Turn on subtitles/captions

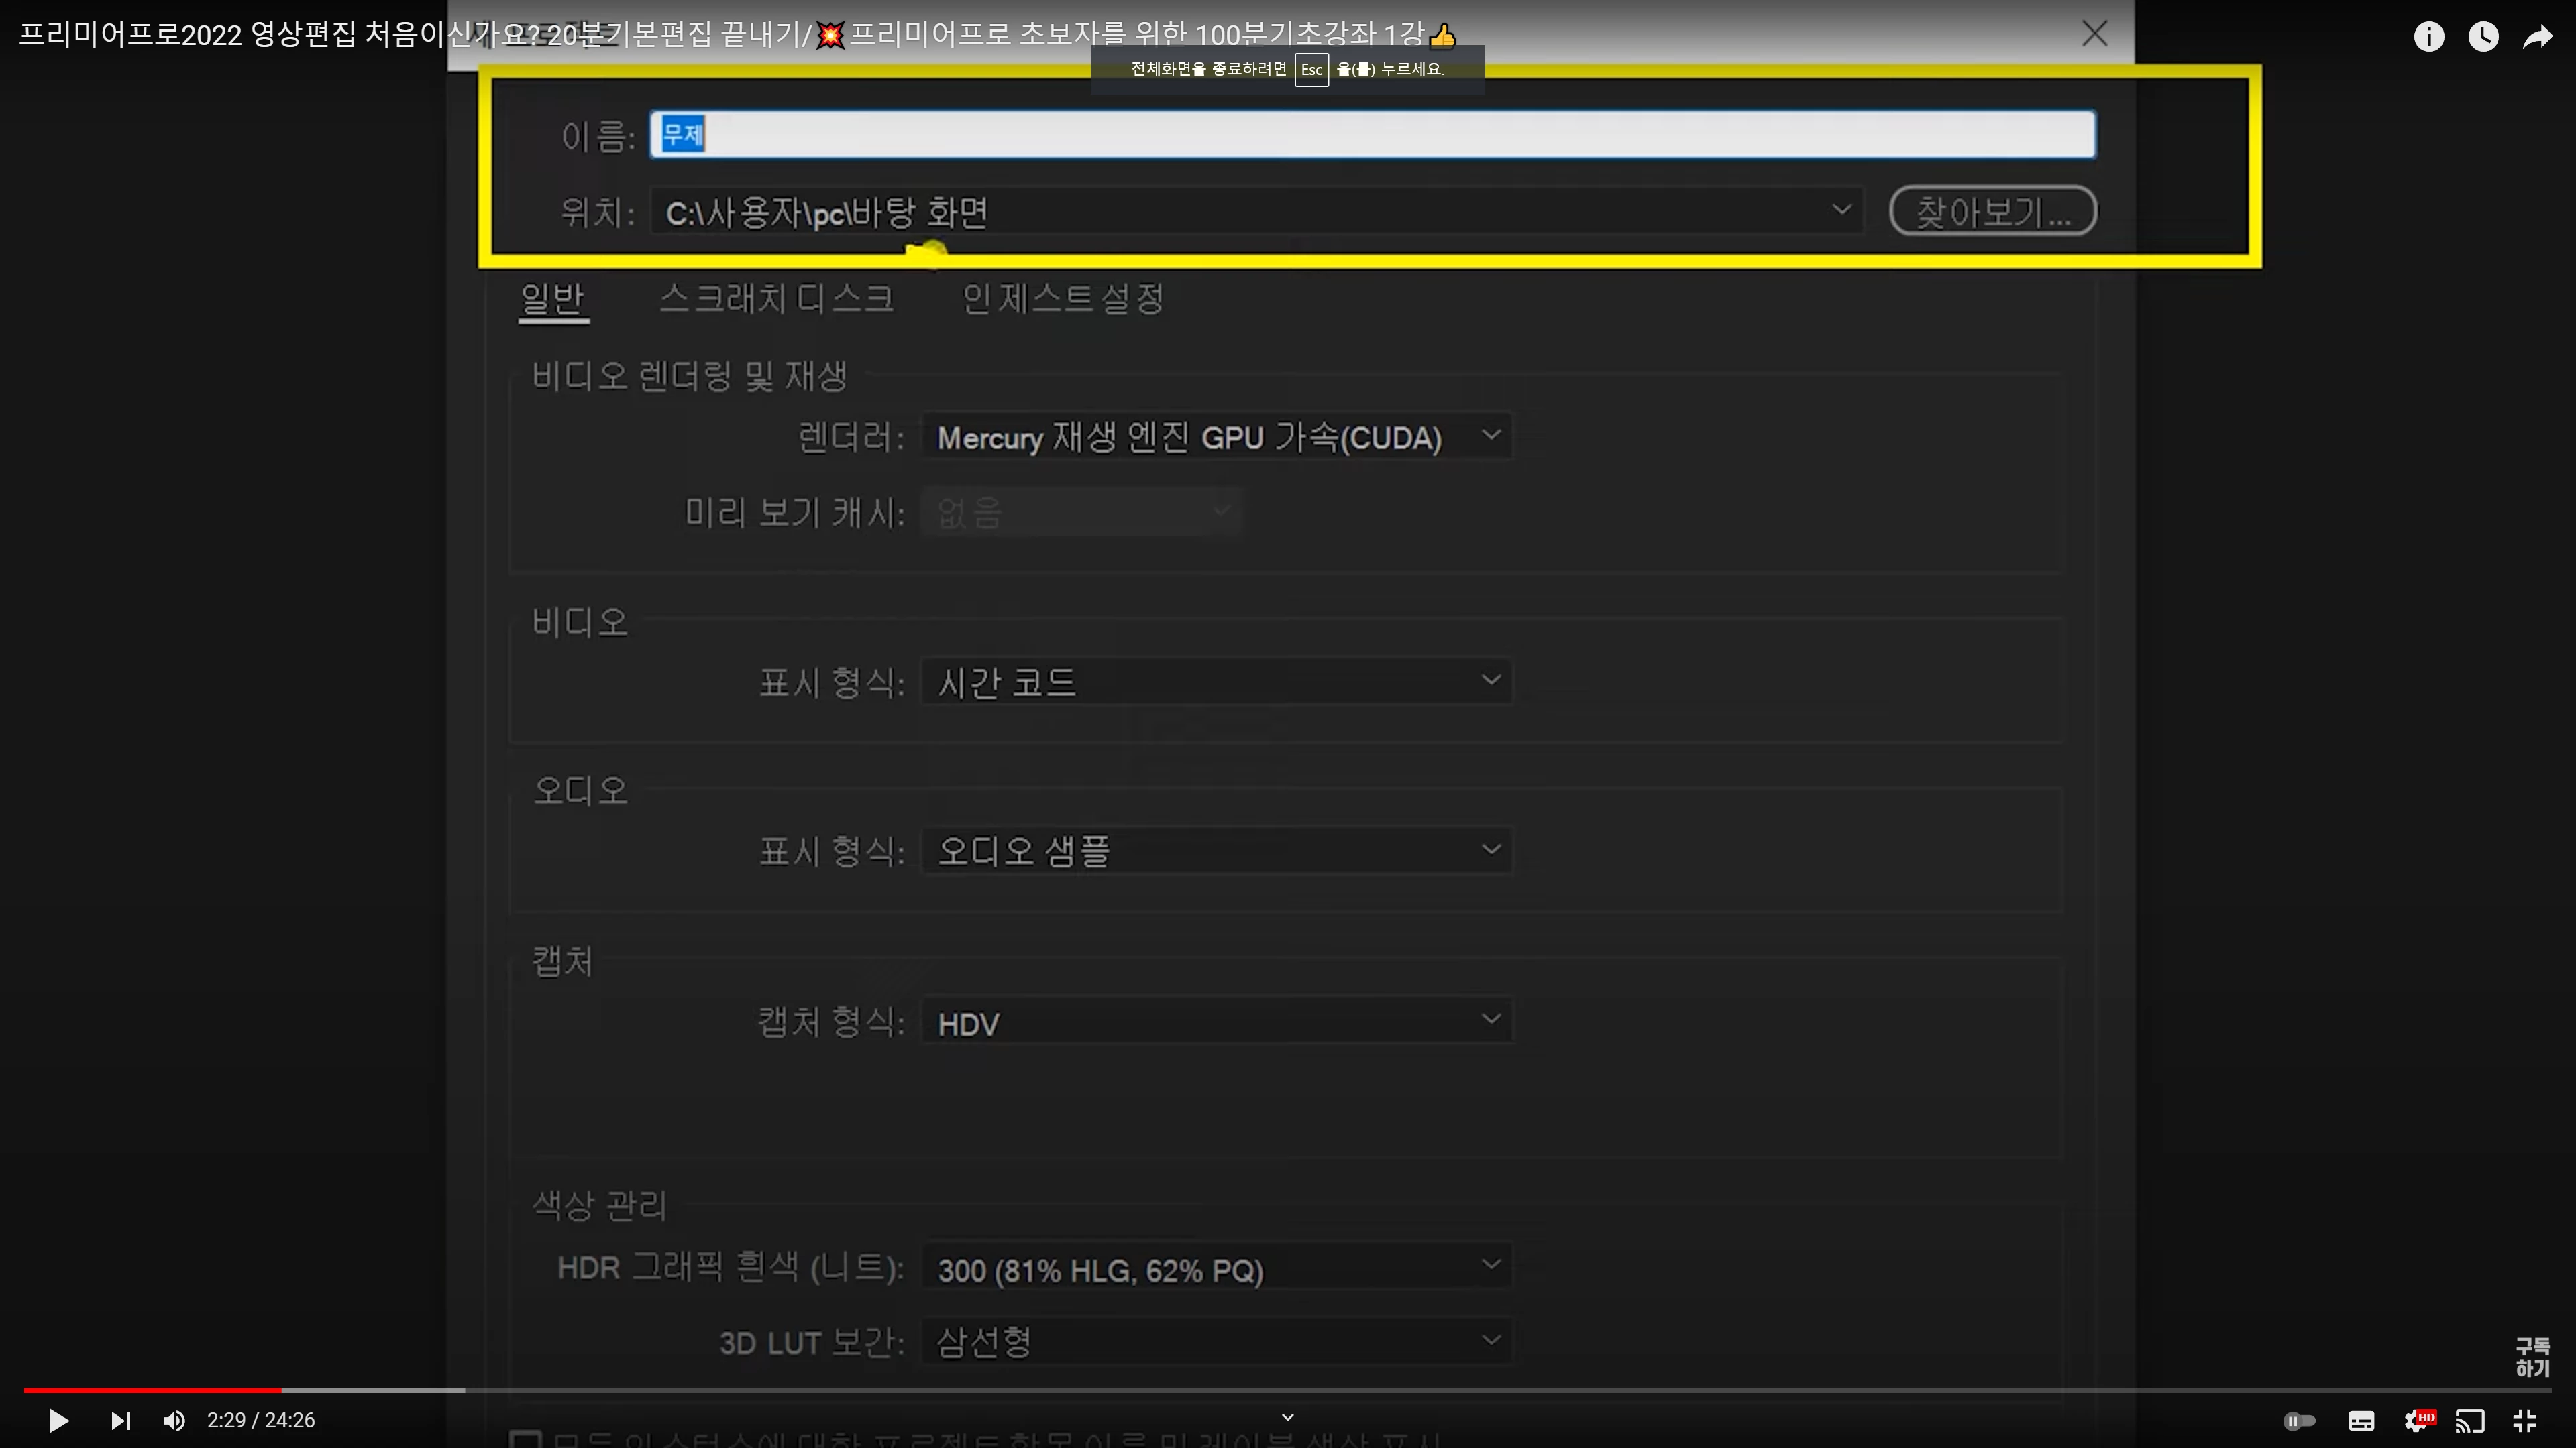(x=2361, y=1420)
